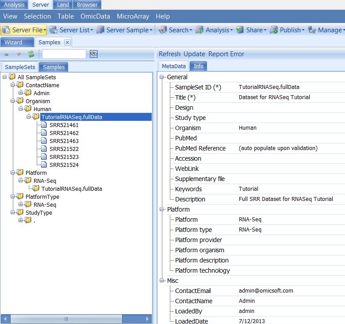Click the move up arrow icon

[6, 54]
